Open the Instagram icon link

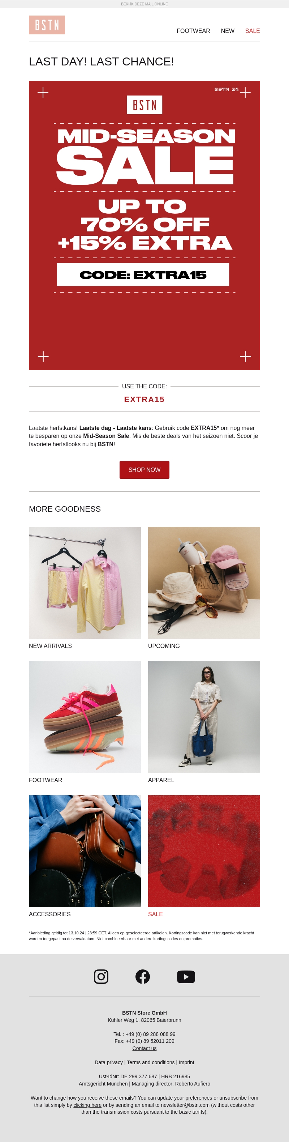[101, 977]
